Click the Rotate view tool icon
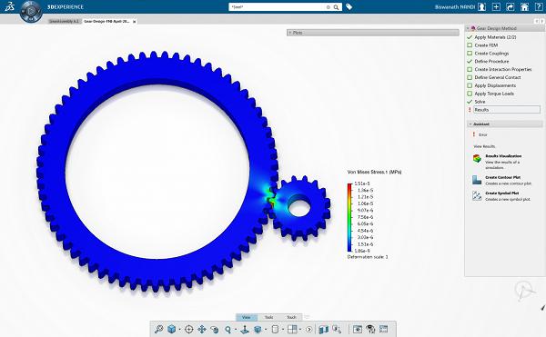This screenshot has height=337, width=546. coord(215,329)
